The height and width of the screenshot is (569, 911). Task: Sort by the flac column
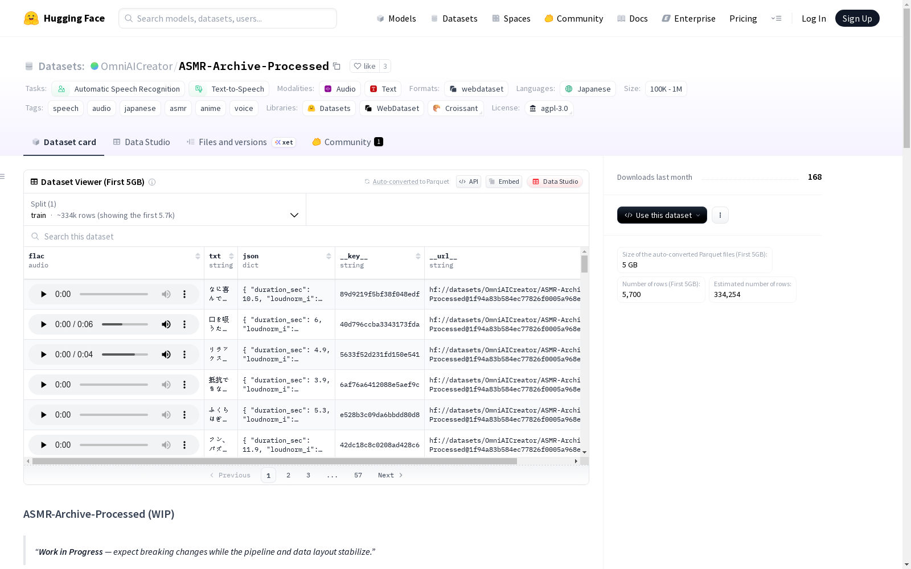tap(198, 256)
